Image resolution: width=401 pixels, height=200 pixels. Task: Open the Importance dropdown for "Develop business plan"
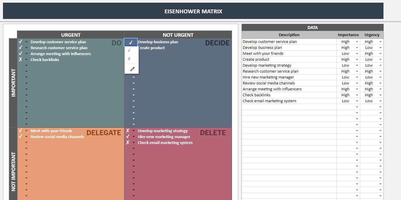coord(356,47)
